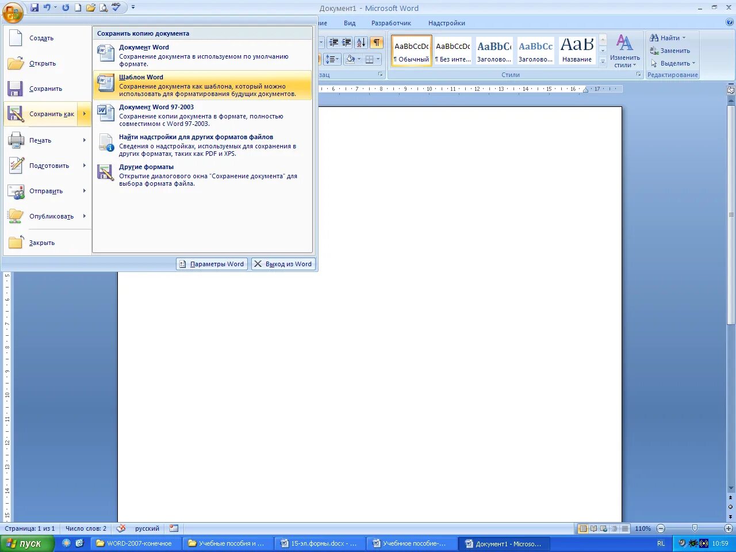The width and height of the screenshot is (736, 552).
Task: Click the Выход из Word button
Action: coord(283,264)
